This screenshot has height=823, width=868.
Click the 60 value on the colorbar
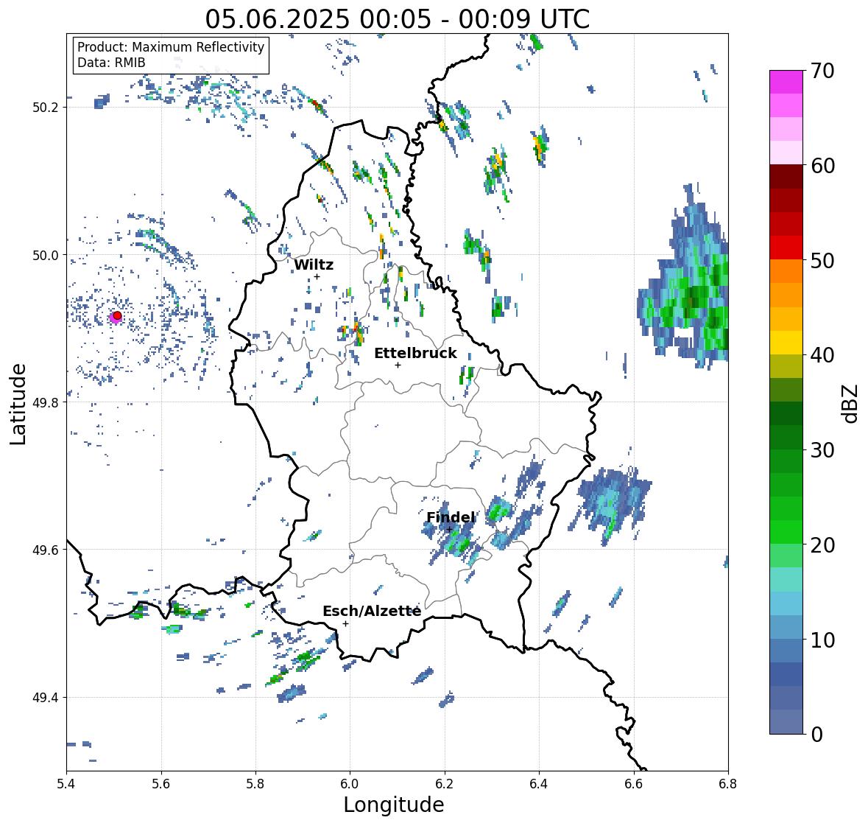(x=821, y=166)
